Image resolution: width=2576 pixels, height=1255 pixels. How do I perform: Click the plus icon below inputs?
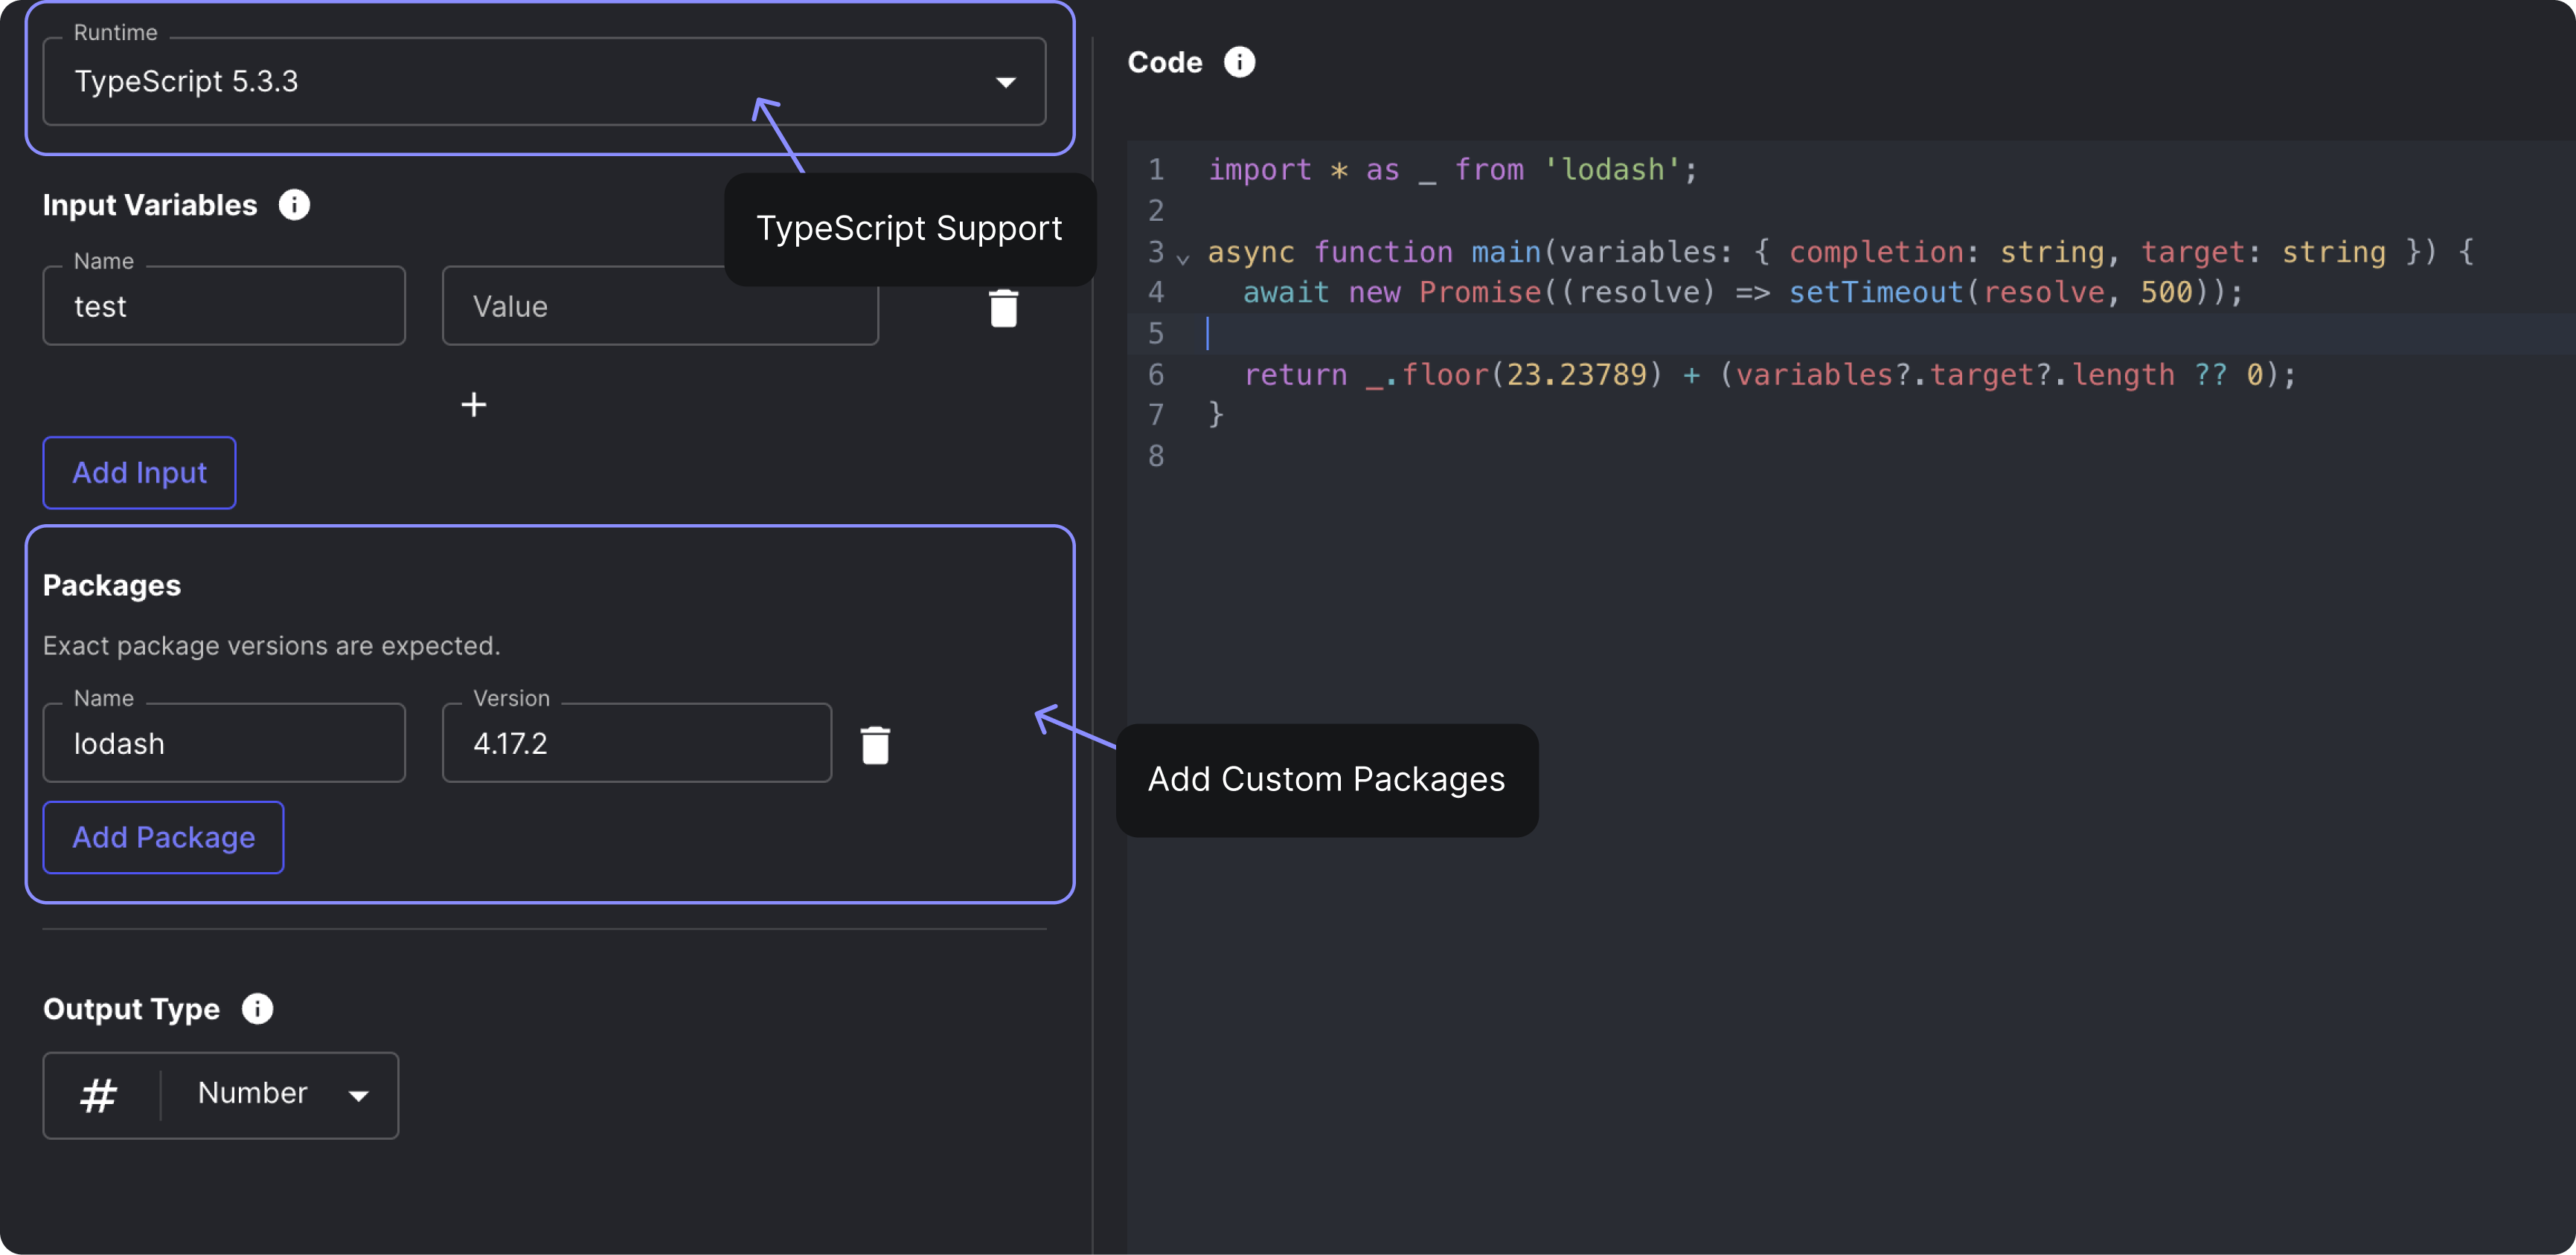[x=473, y=404]
